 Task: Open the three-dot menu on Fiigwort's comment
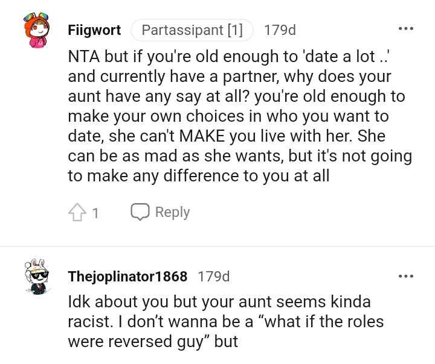tap(405, 29)
